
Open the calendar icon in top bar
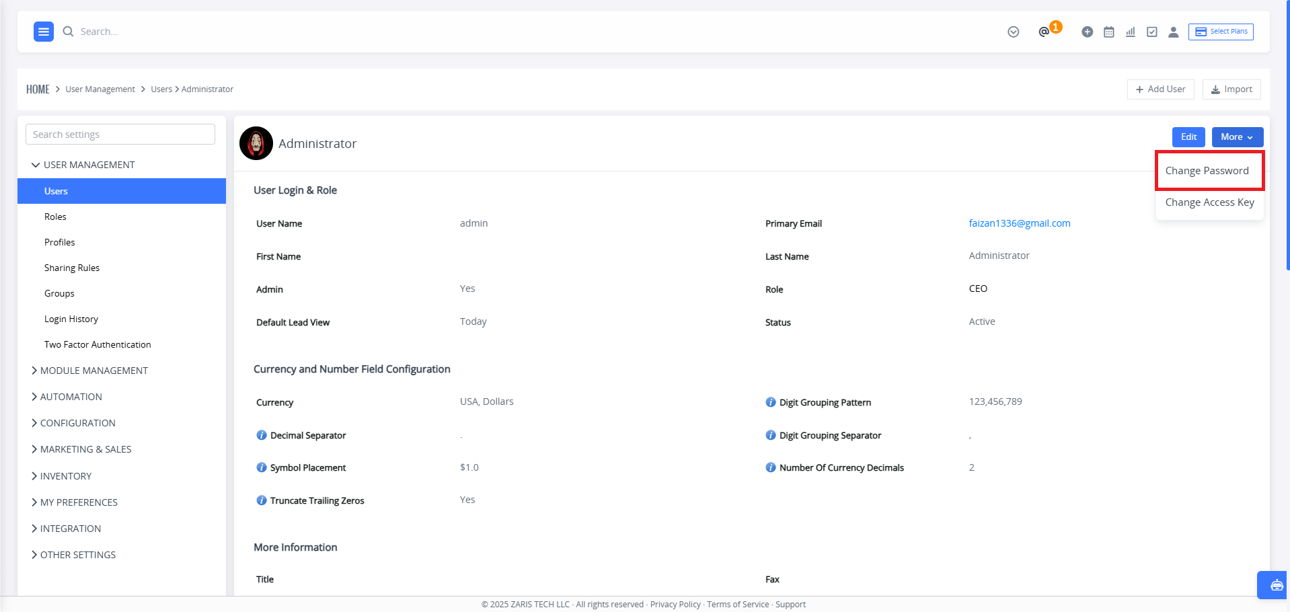pos(1109,32)
